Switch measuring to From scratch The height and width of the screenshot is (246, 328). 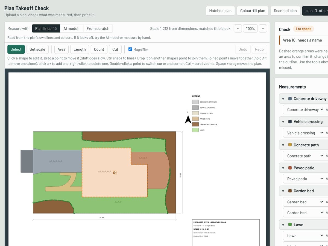[x=98, y=28]
